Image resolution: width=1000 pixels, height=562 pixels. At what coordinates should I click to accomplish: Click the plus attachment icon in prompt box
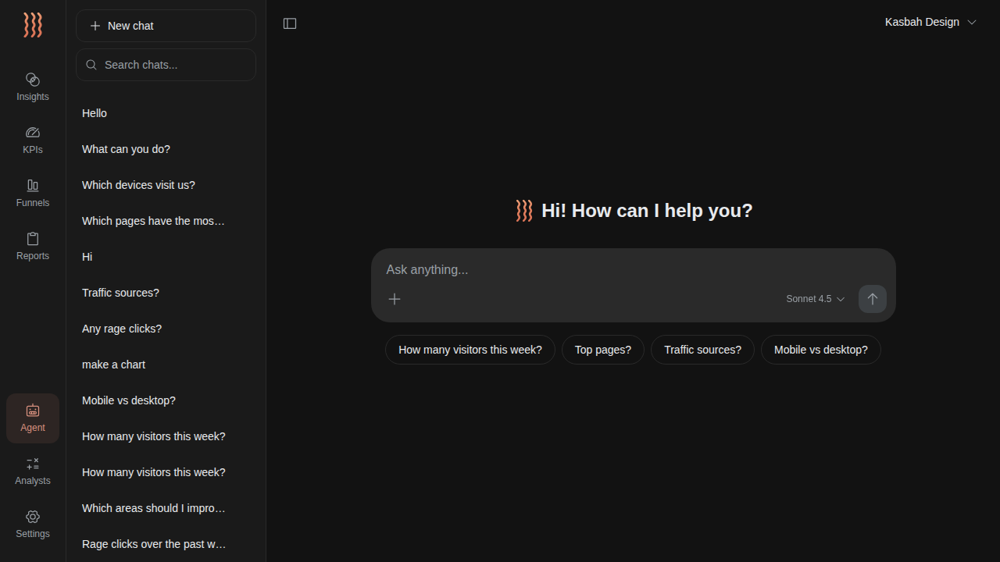[x=395, y=299]
